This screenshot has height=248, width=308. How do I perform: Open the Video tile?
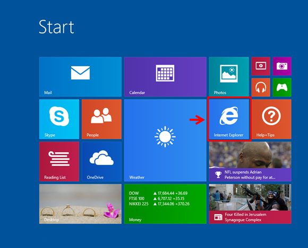pos(261,66)
